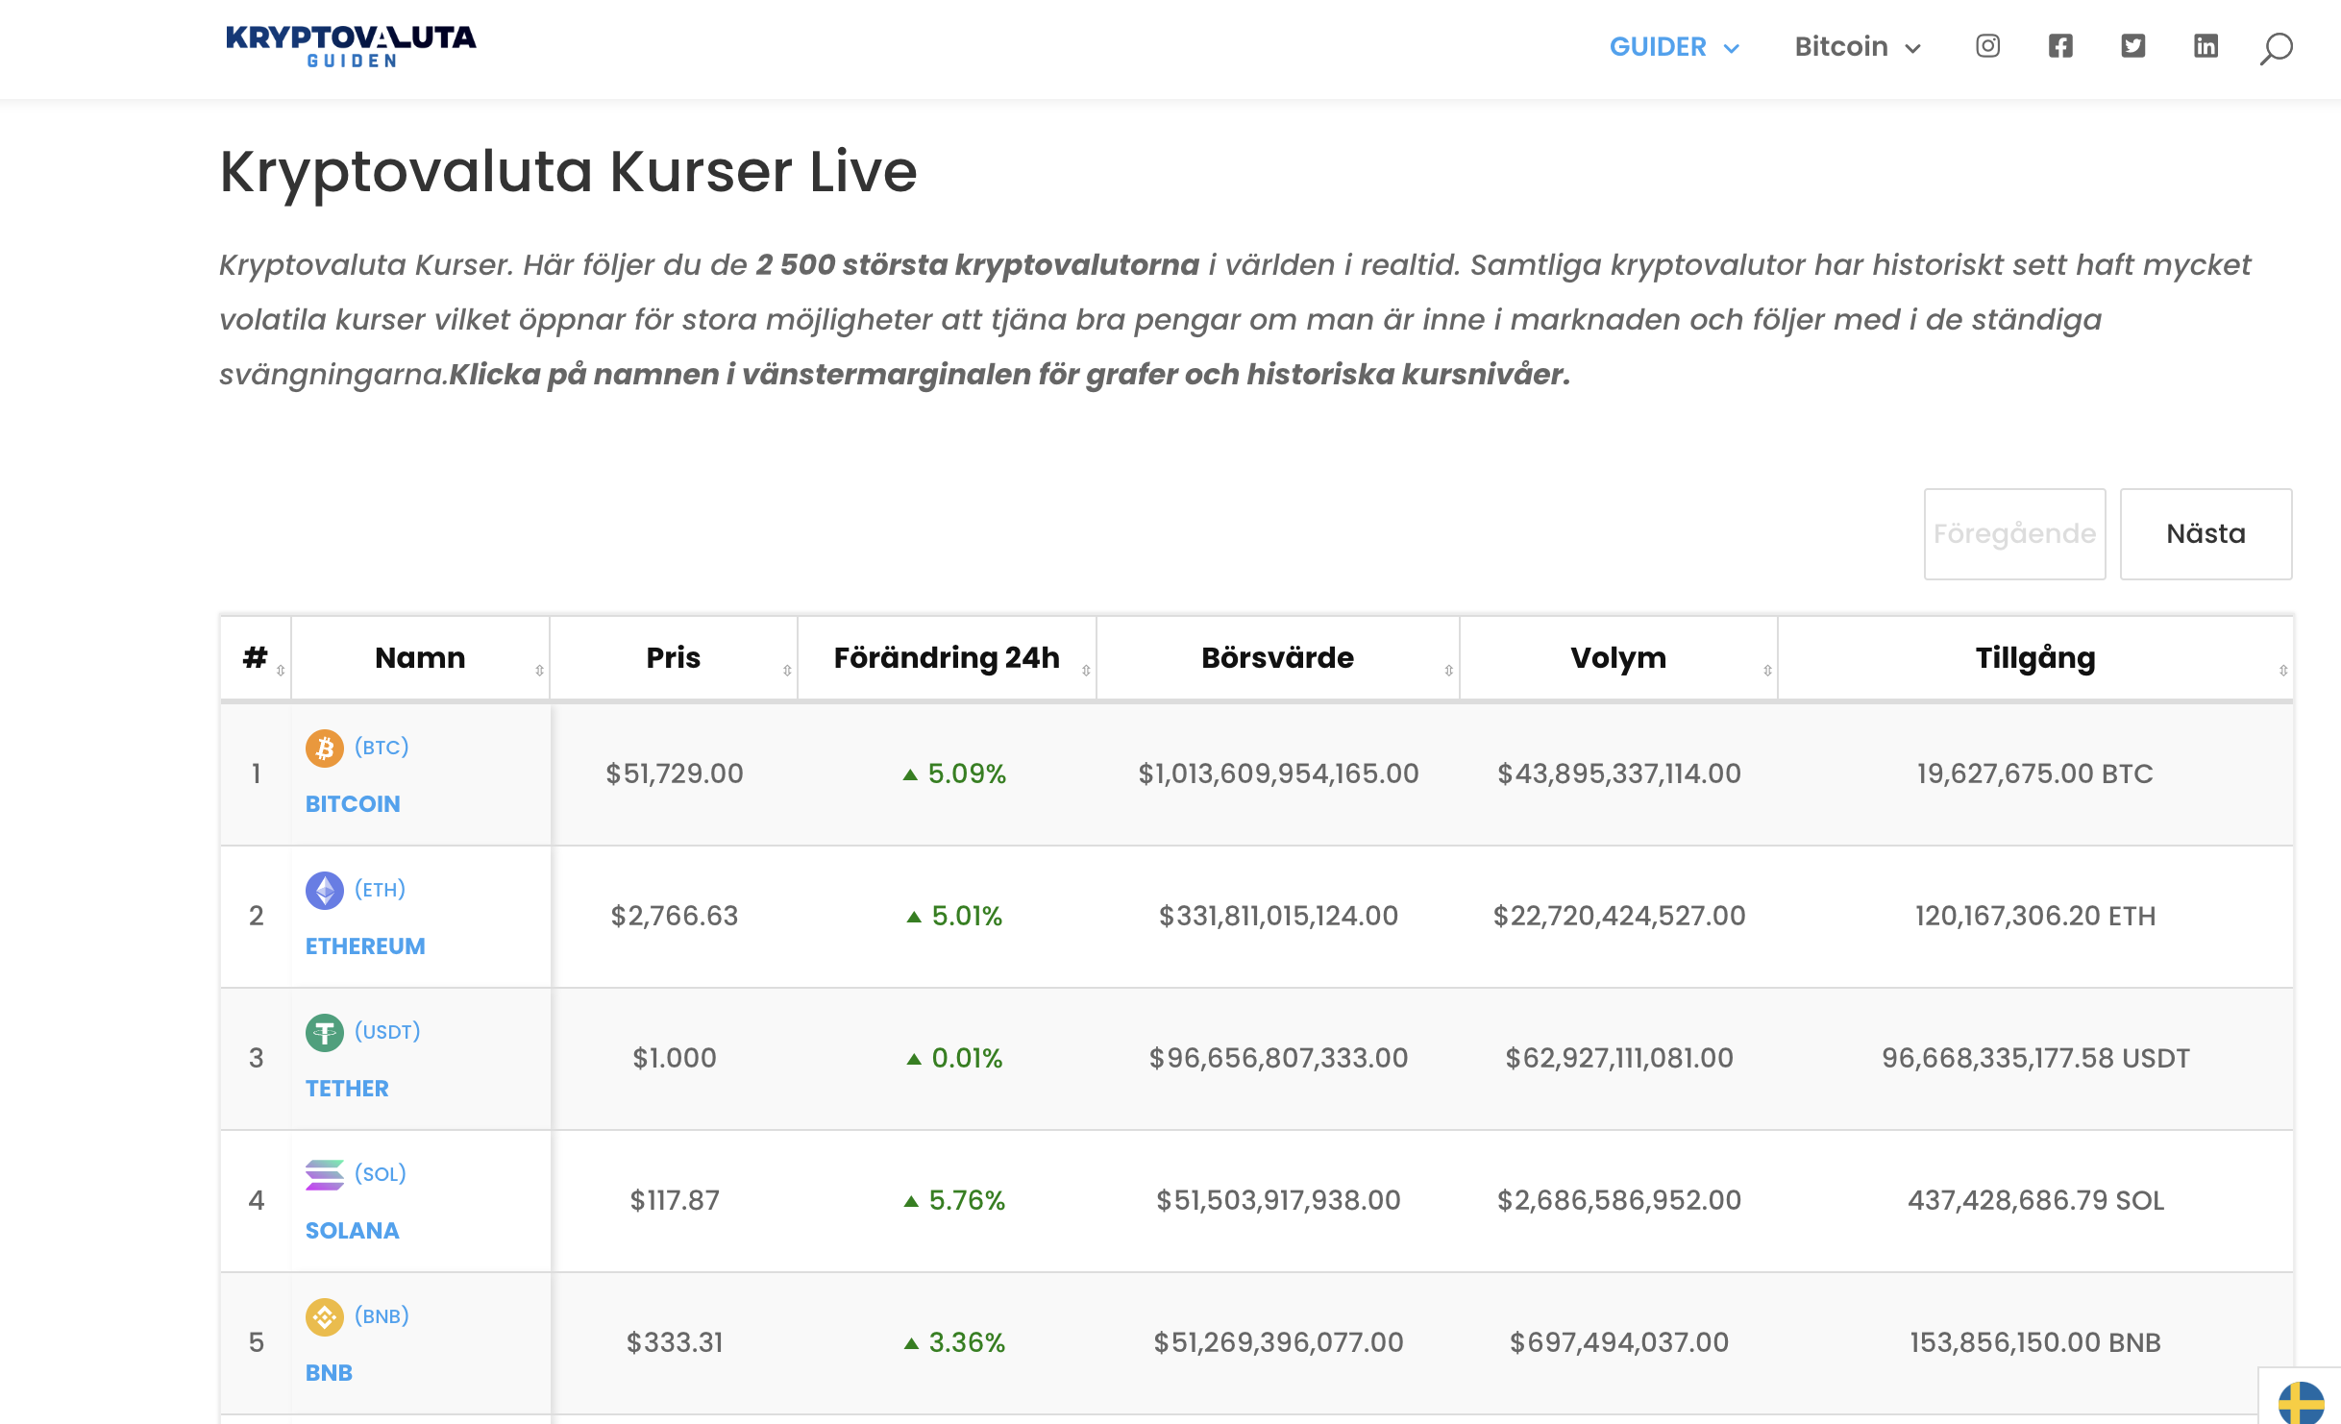The height and width of the screenshot is (1424, 2341).
Task: Open the Facebook social icon
Action: [x=2060, y=46]
